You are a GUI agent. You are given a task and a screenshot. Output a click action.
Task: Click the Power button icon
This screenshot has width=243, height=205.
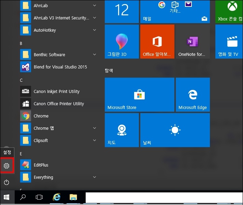6,182
